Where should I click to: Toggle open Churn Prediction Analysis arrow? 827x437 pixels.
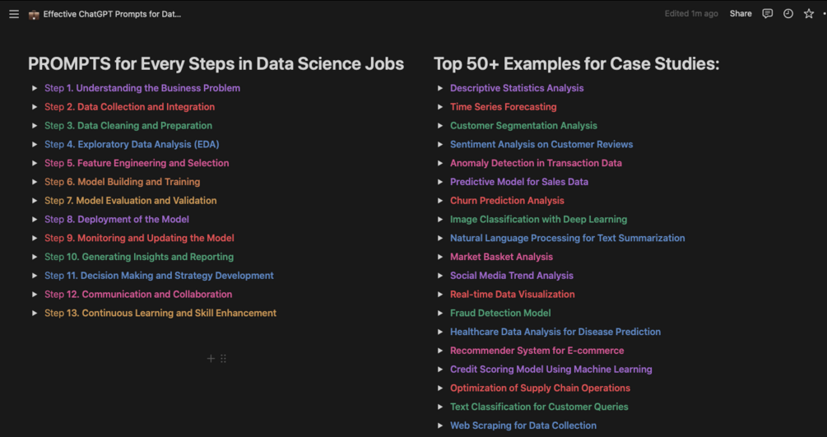[x=440, y=201]
